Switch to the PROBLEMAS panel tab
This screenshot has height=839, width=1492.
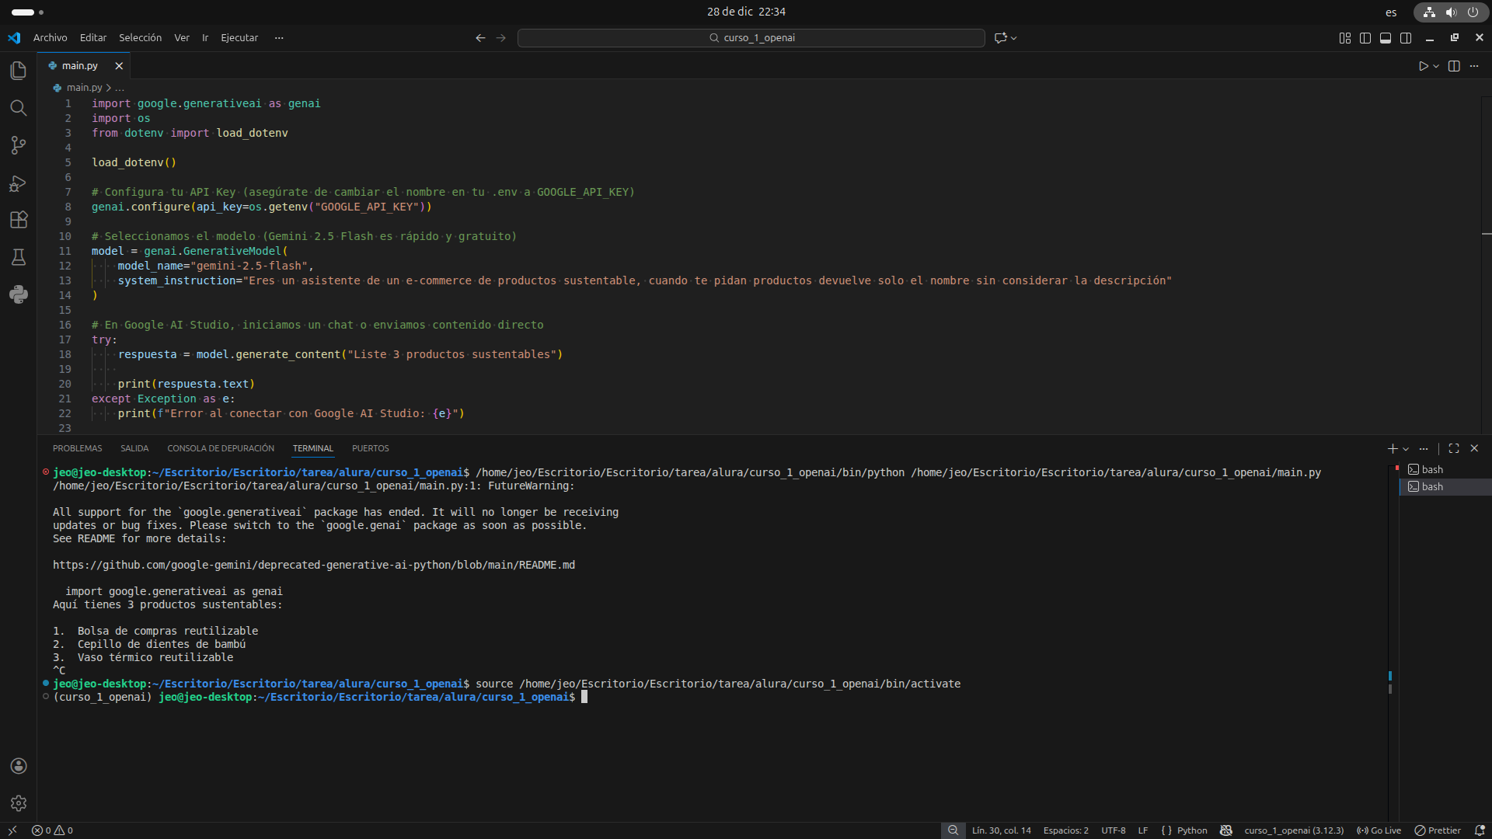pyautogui.click(x=77, y=448)
